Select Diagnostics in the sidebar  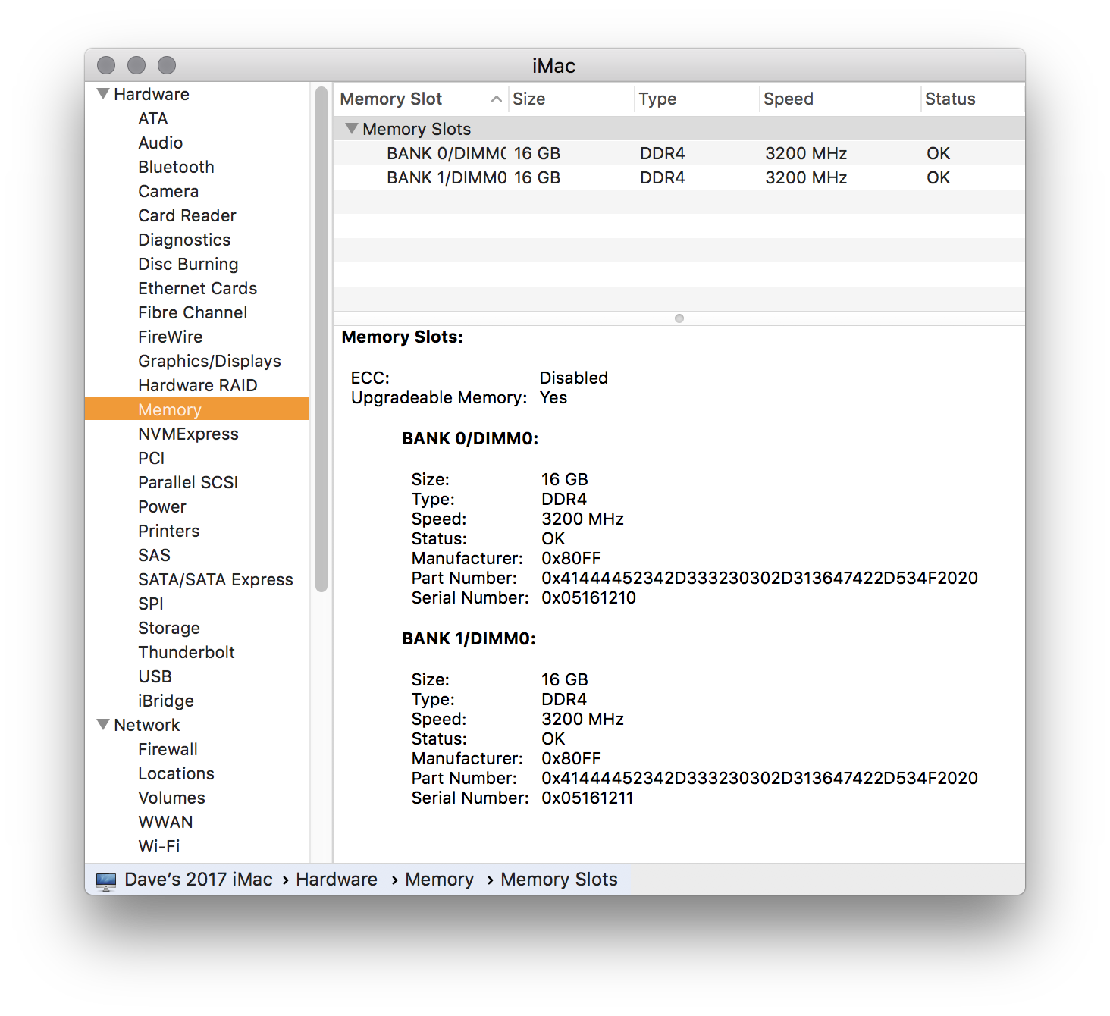[x=184, y=240]
